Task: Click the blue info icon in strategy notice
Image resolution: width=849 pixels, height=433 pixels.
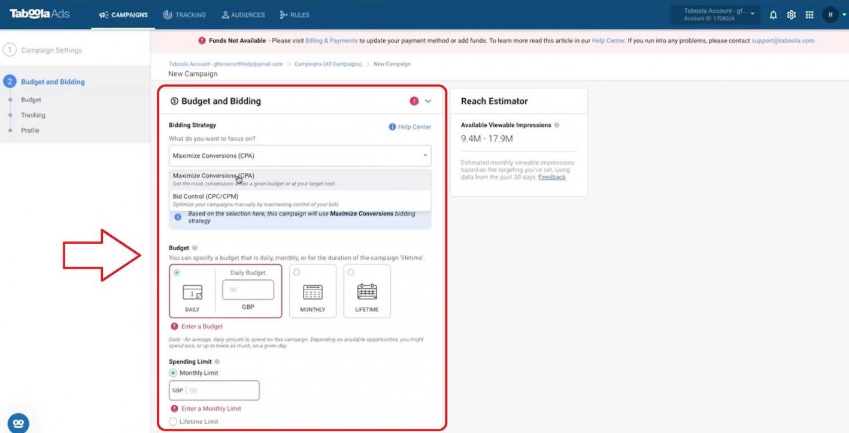Action: pyautogui.click(x=178, y=217)
